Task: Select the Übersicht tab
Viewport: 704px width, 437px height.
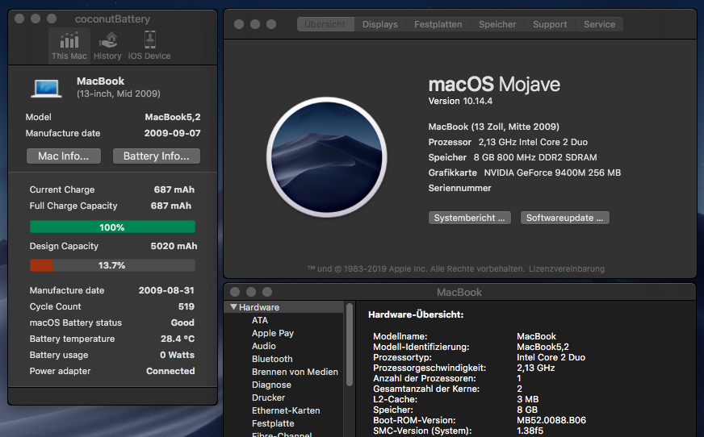Action: (x=325, y=24)
